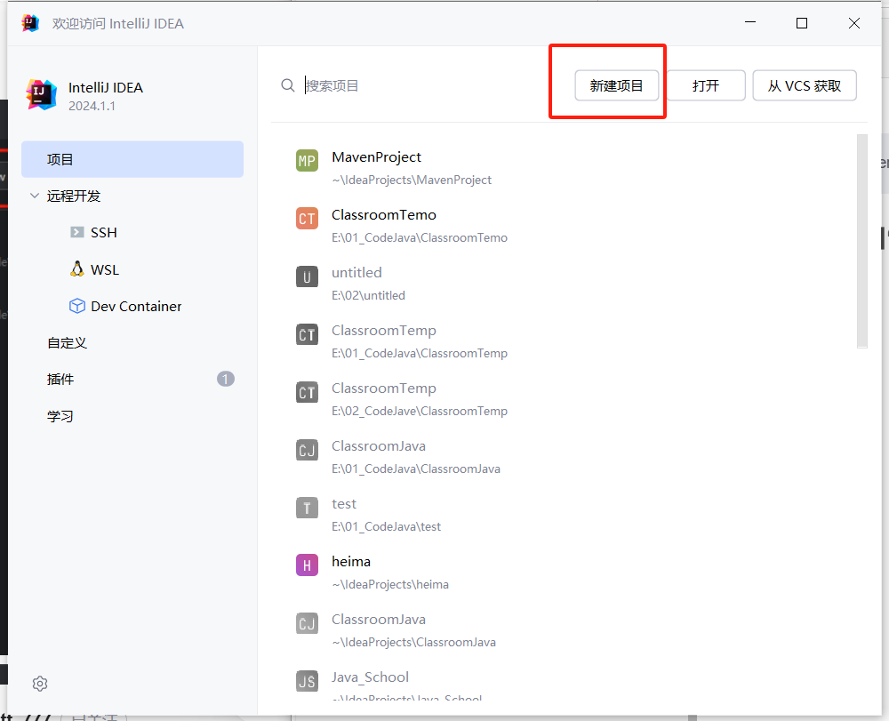Click path E:\02_CodeJave\ClassroomTemp

click(x=420, y=411)
